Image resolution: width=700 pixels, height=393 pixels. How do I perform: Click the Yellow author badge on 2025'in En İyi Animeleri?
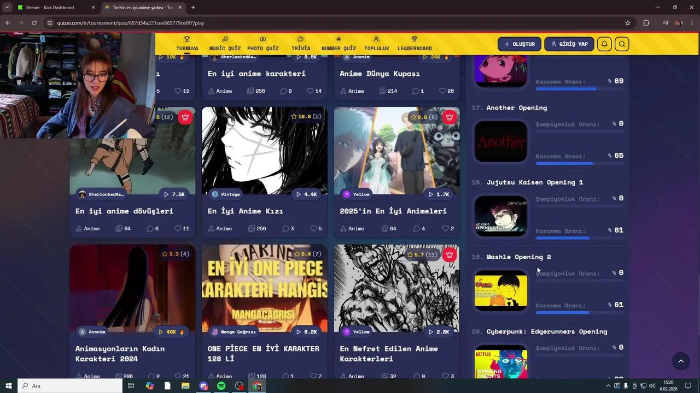point(357,194)
